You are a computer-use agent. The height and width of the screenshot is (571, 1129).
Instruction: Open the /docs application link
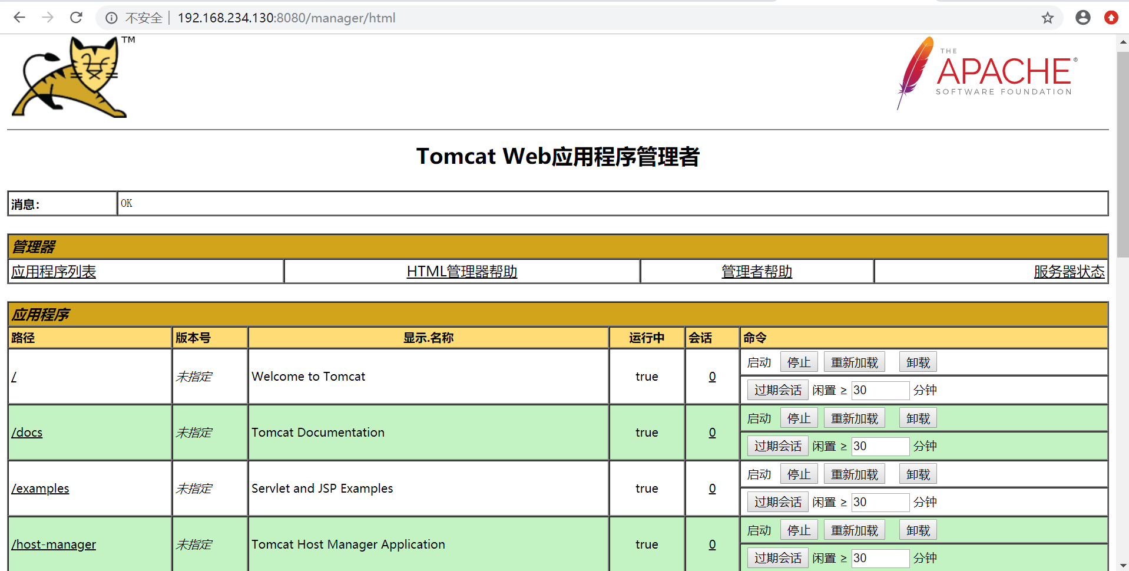(27, 433)
